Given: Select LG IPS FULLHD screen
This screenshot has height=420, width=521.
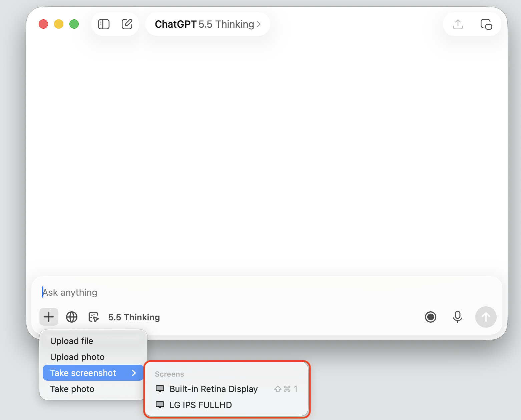Looking at the screenshot, I should (227, 405).
